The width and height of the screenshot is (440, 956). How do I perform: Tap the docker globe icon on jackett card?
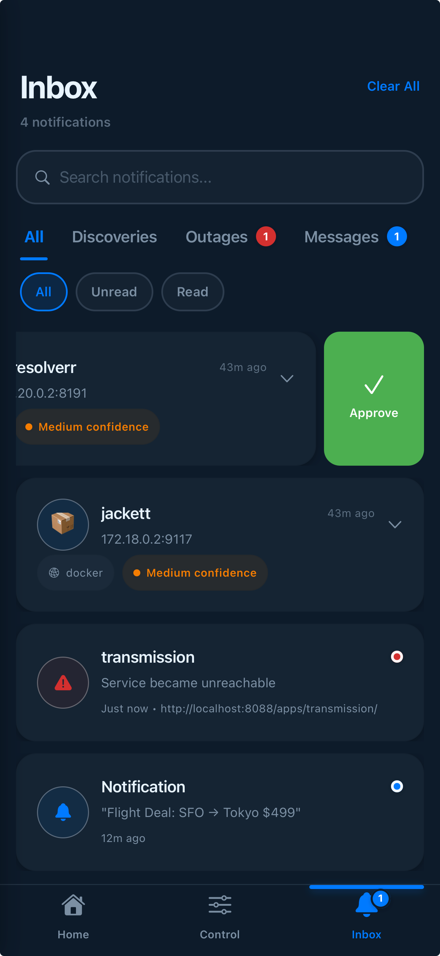(54, 573)
